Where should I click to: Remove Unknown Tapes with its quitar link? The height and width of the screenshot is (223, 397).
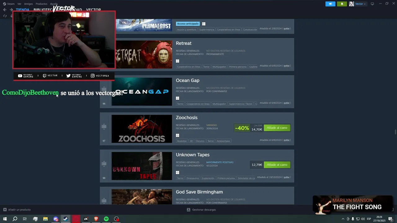pos(287,177)
